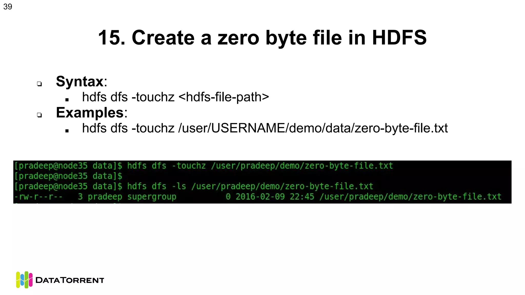
Task: Click the empty terminal prompt '[pradeep@node35 data]$' line
Action: (x=68, y=176)
